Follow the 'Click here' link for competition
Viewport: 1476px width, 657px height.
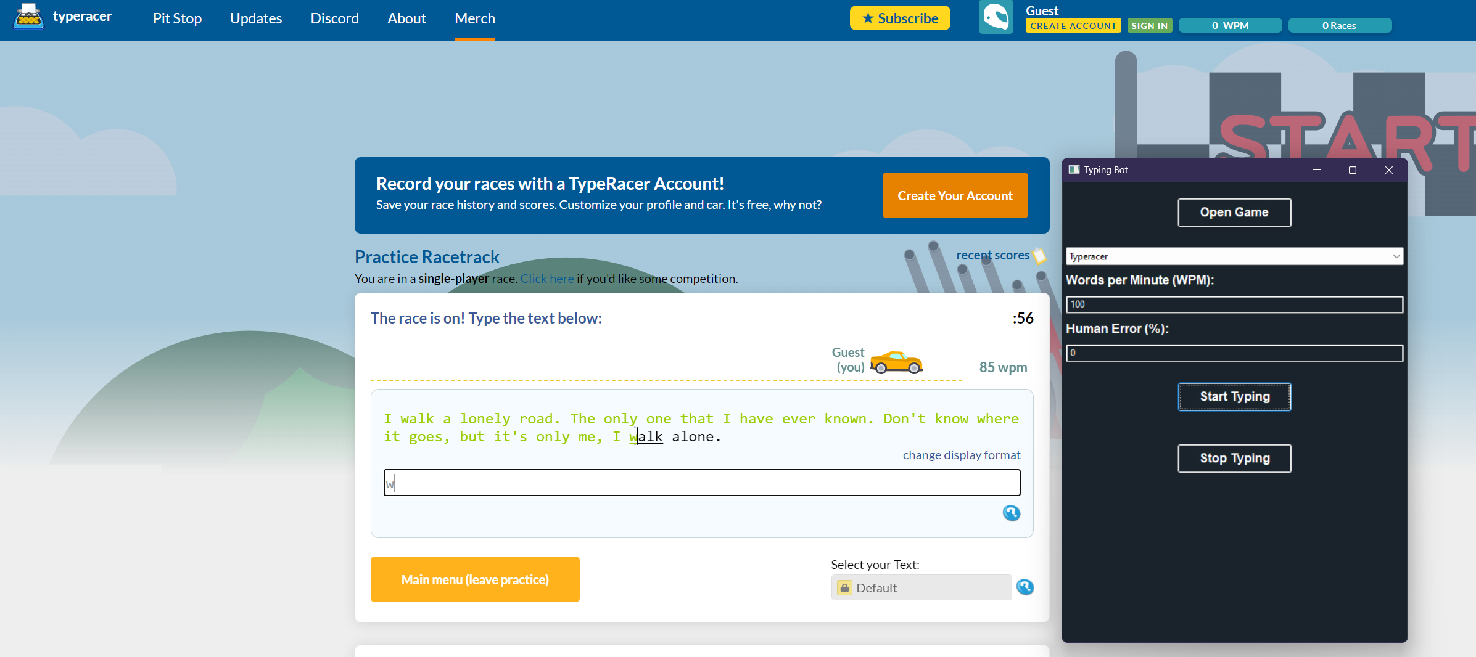point(547,279)
